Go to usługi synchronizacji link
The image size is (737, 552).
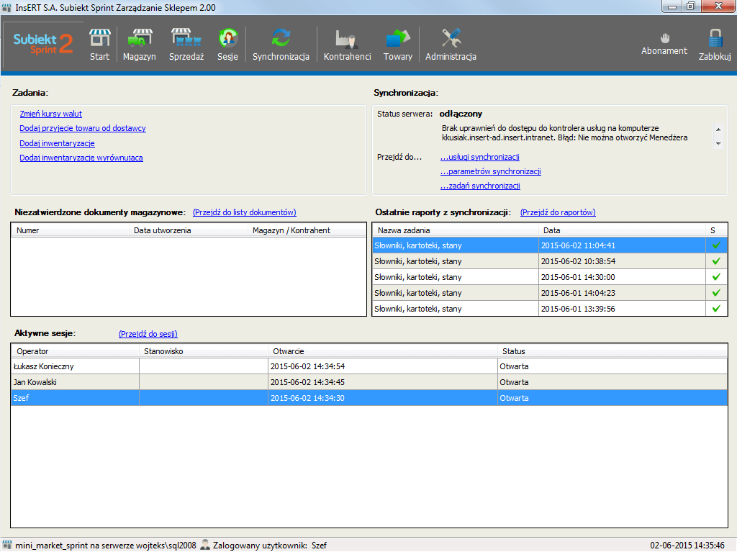point(480,157)
